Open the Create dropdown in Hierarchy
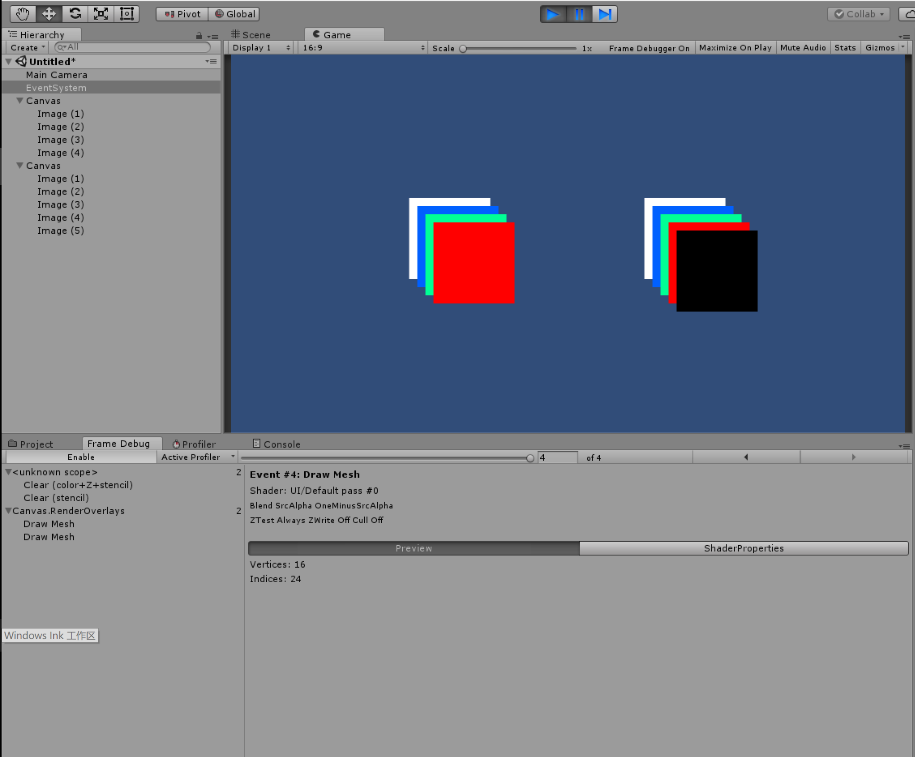 tap(27, 47)
